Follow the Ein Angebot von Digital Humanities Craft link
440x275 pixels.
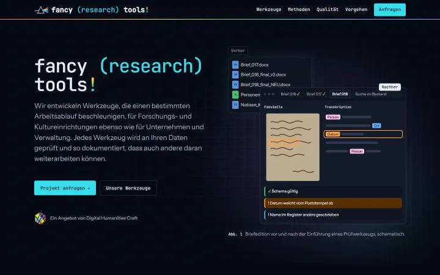pos(94,218)
